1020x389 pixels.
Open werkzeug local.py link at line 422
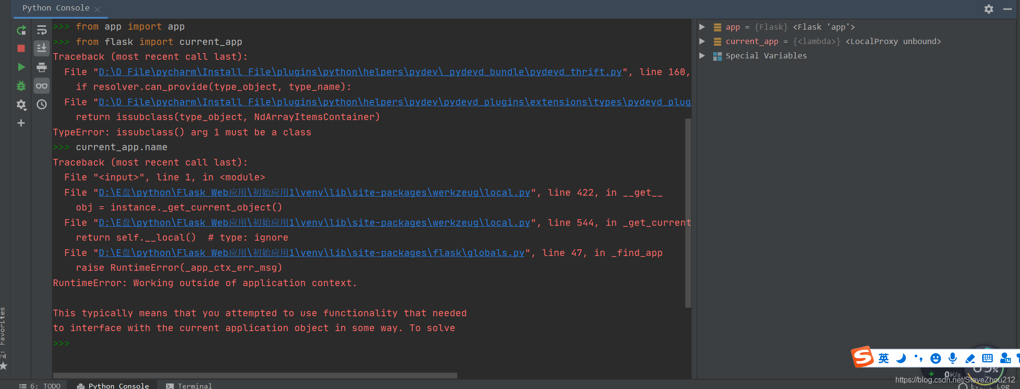point(314,192)
